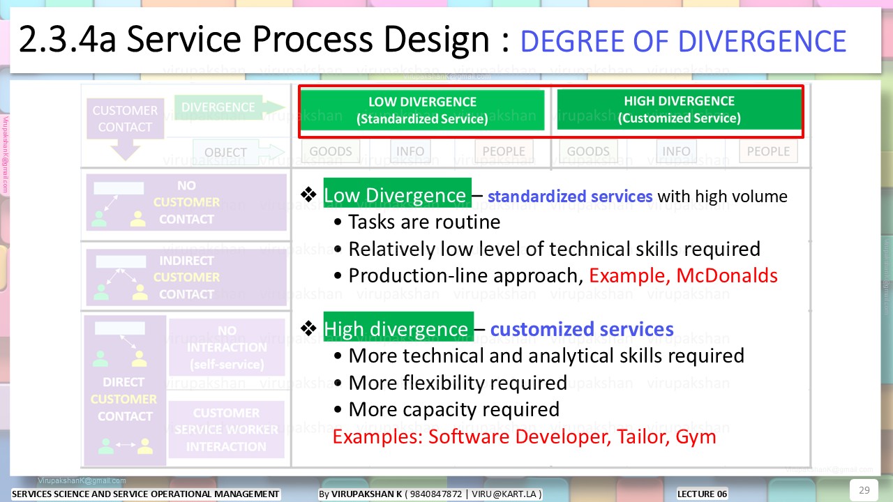Screen dimensions: 893x502
Task: Click the 'DIRECT CUSTOMER CONTACT' panel
Action: 125,390
